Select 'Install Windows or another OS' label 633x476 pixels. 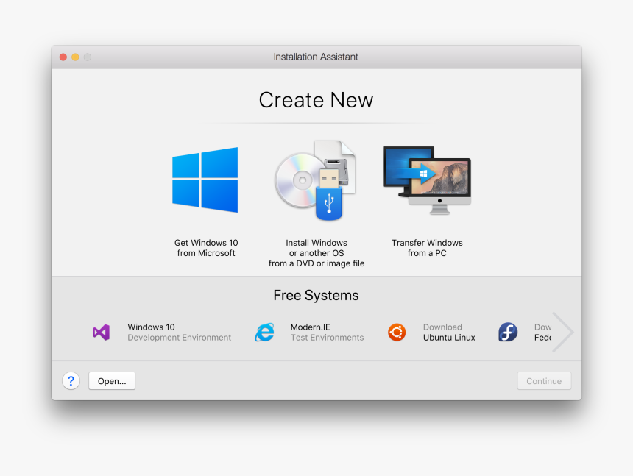coord(316,253)
